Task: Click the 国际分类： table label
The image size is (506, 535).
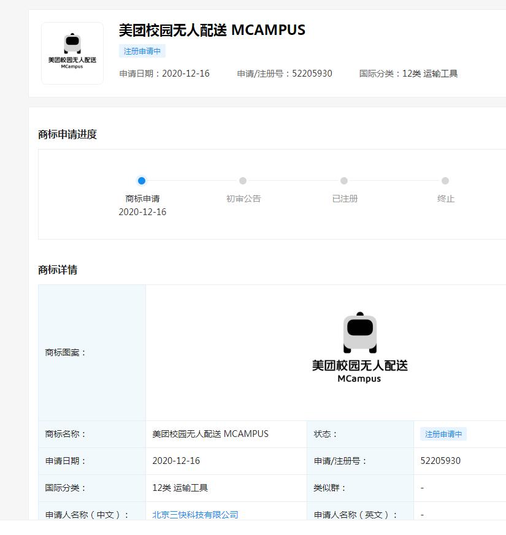Action: 66,488
